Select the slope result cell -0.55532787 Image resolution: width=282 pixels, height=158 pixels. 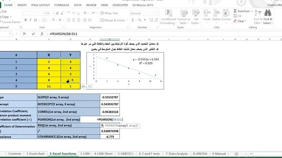pyautogui.click(x=110, y=97)
